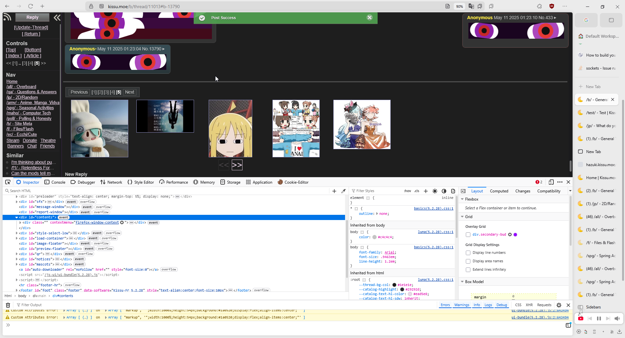Toggle multi-line console editor mode icon

pos(568,325)
